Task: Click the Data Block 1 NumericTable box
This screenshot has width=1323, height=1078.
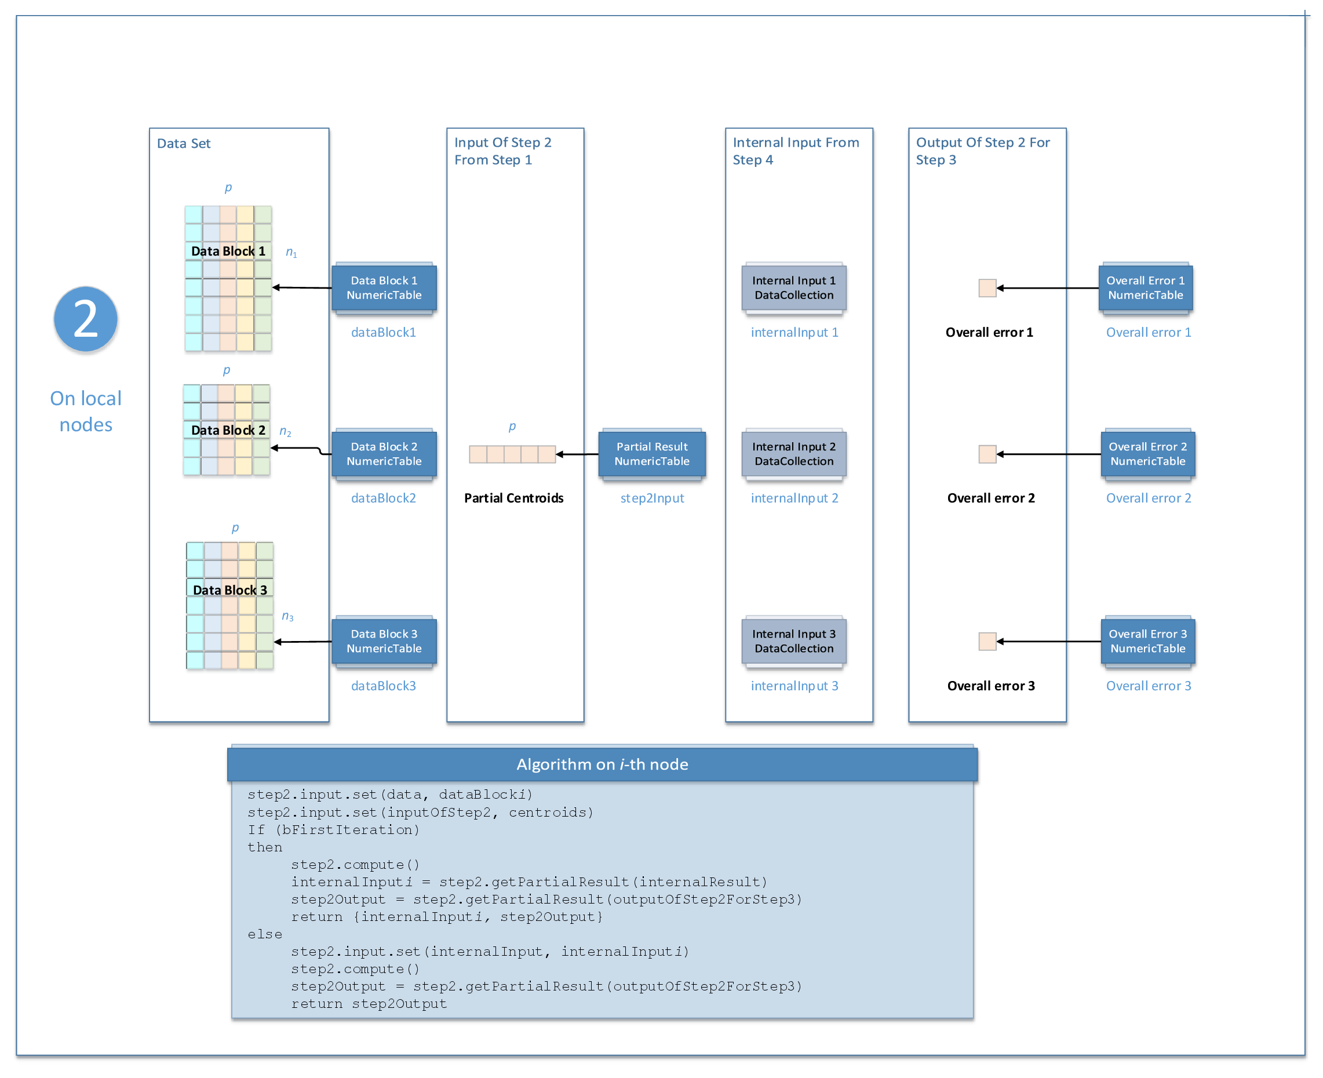Action: coord(384,288)
